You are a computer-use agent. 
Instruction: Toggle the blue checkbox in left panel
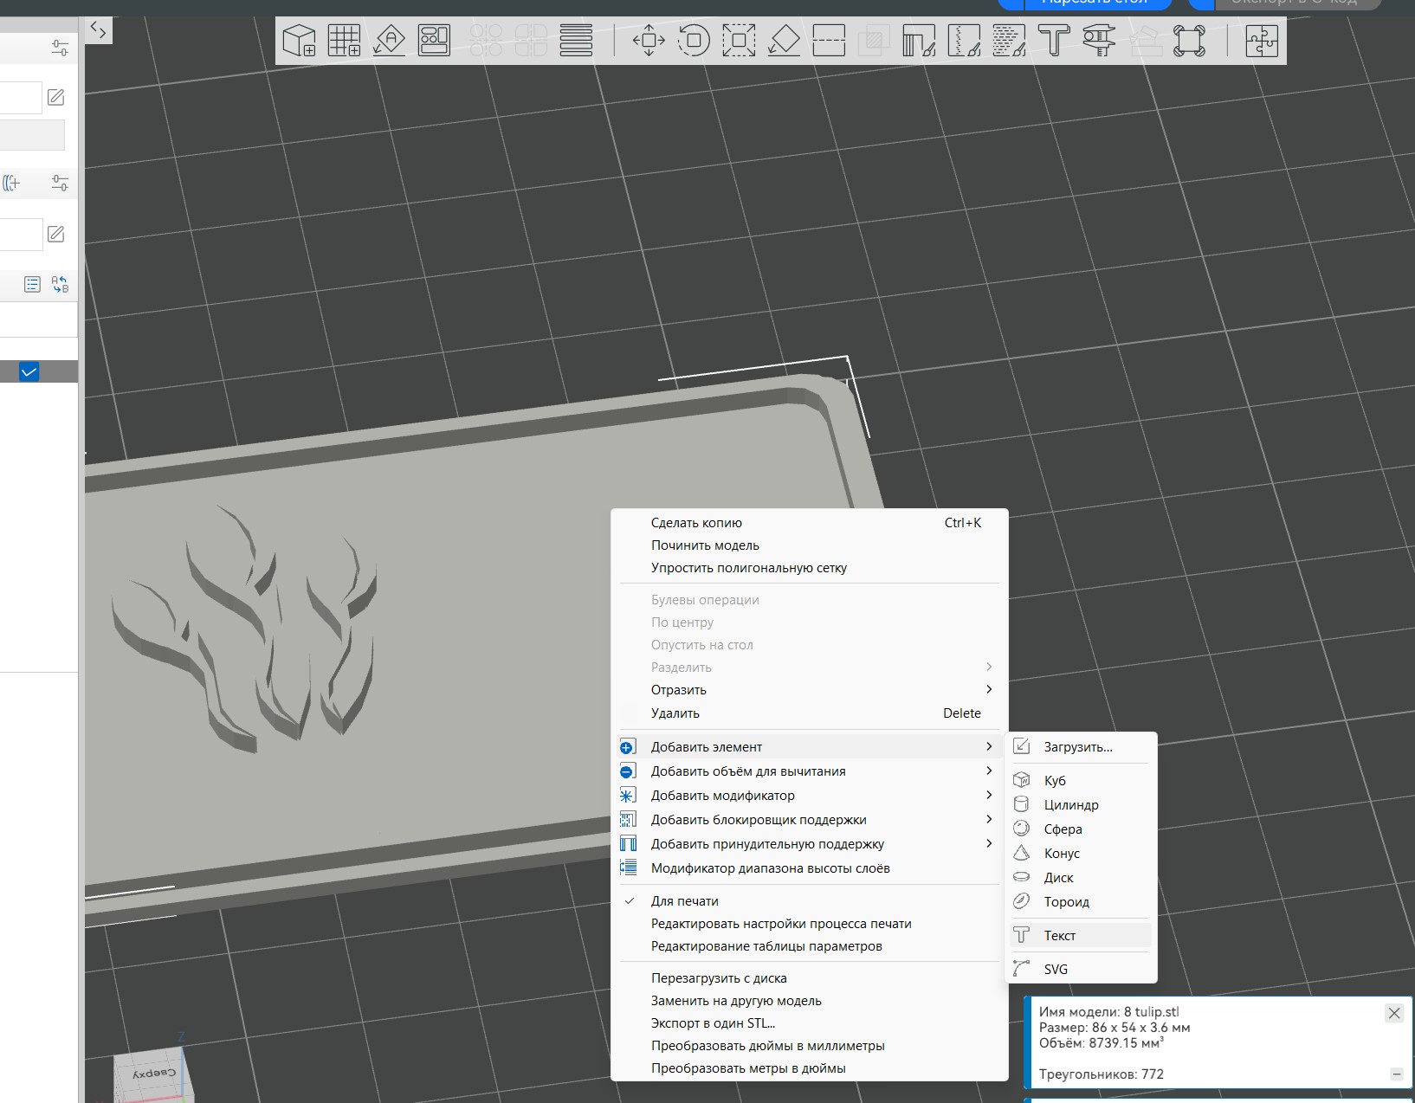click(29, 372)
